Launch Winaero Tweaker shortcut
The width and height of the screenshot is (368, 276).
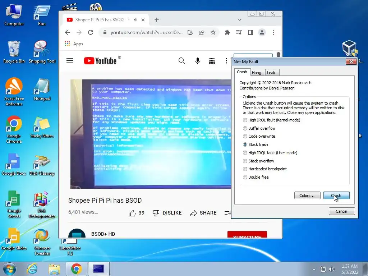[42, 242]
